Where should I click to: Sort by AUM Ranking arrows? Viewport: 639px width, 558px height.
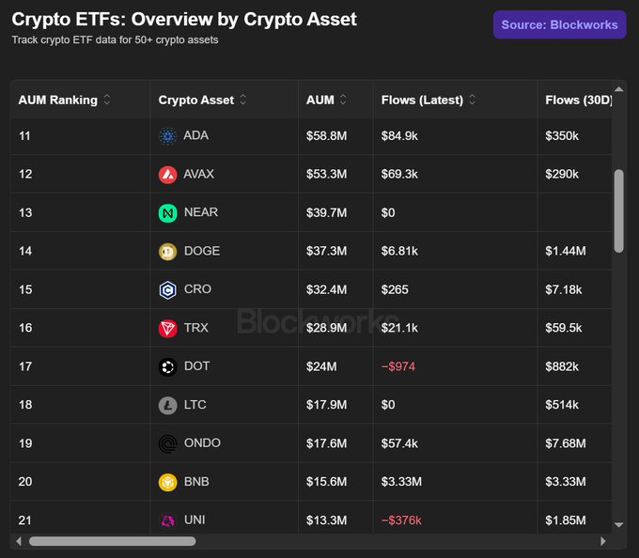pos(107,100)
